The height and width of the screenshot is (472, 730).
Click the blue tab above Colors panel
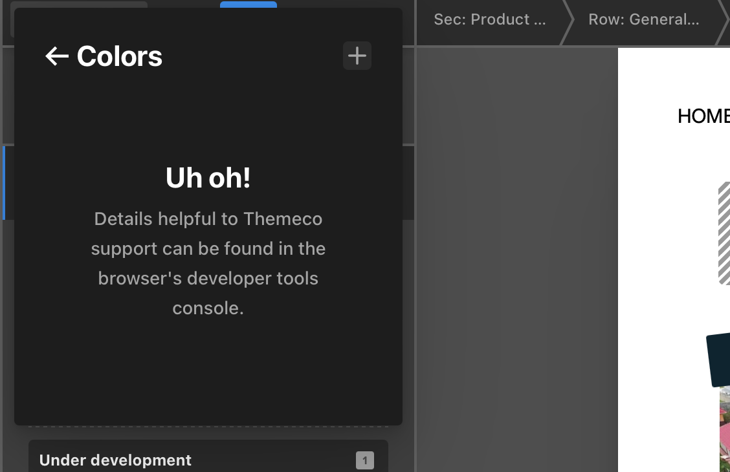[249, 5]
